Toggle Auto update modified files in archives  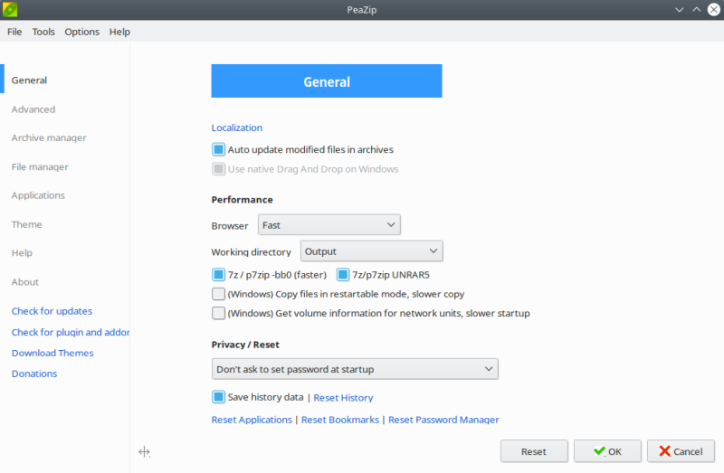coord(218,149)
